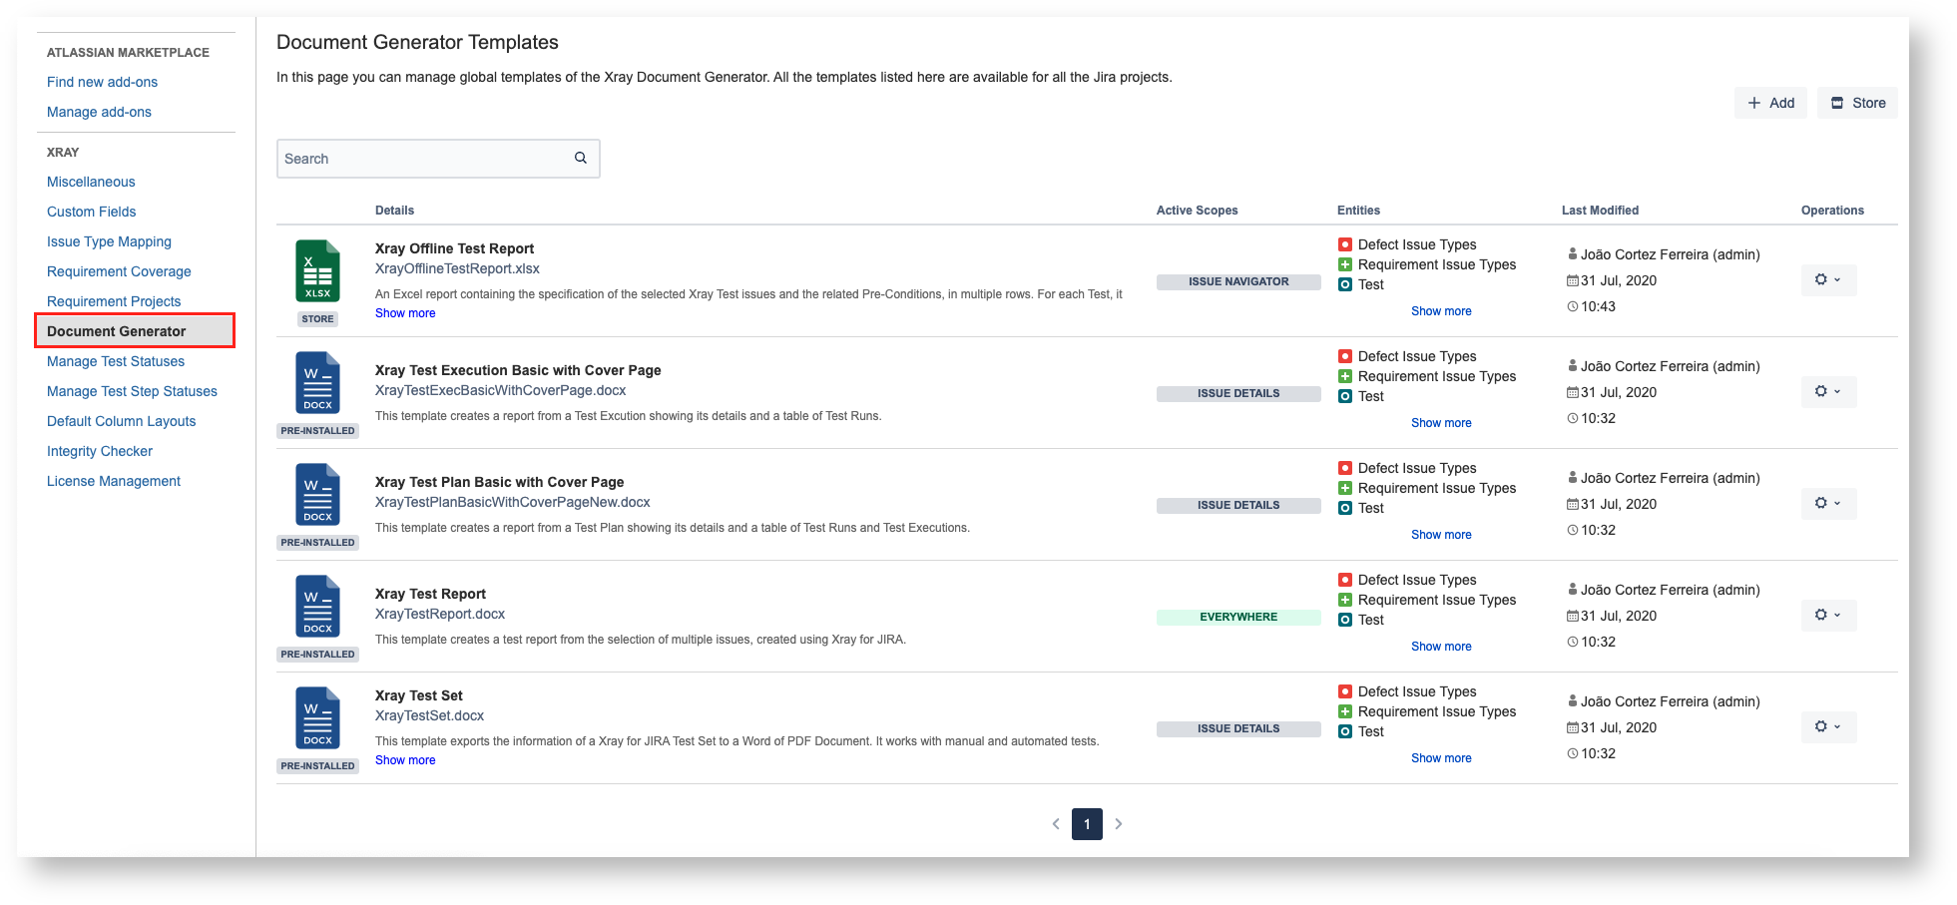Open gear operations menu for Xray Test Execution Basic
The image size is (1957, 905).
click(x=1828, y=392)
